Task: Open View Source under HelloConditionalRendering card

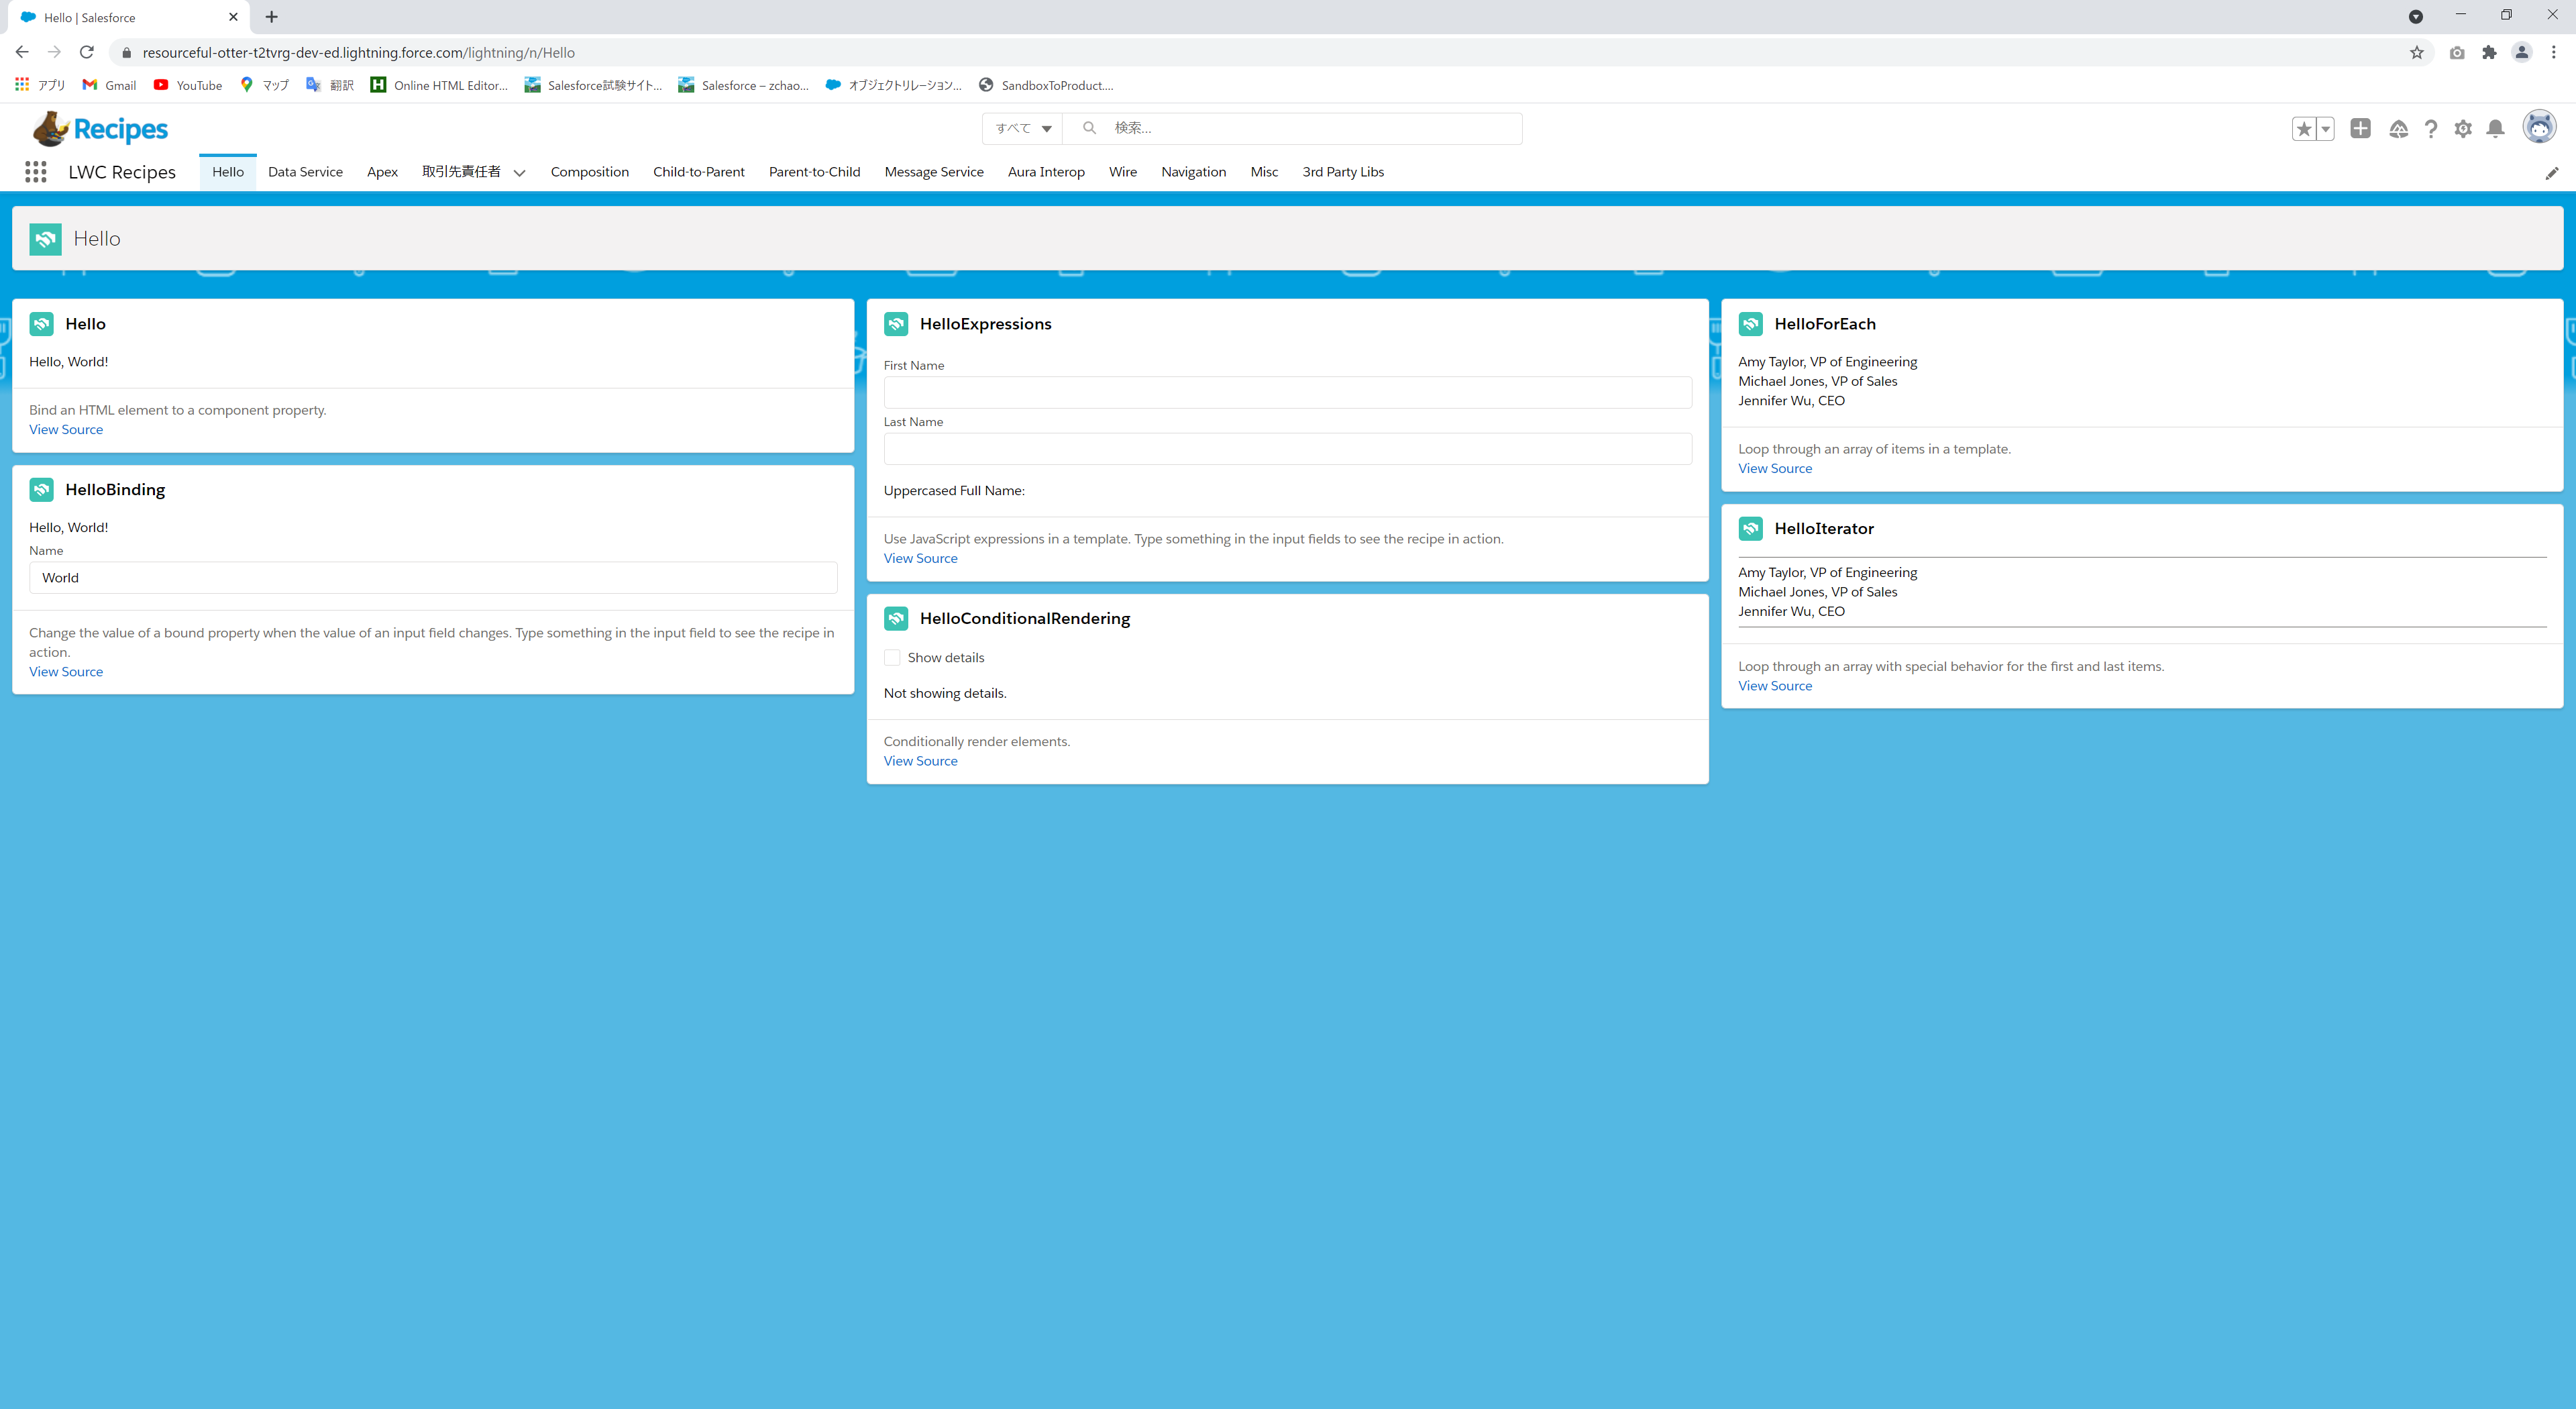Action: 921,762
